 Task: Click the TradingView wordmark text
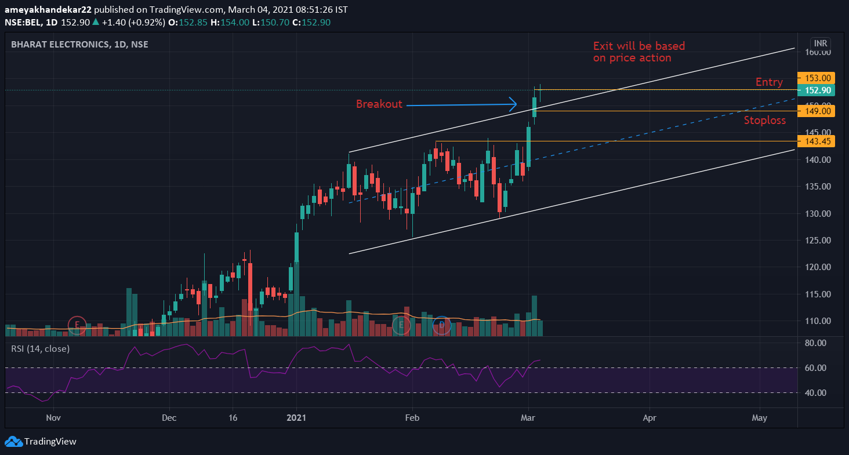coord(50,442)
